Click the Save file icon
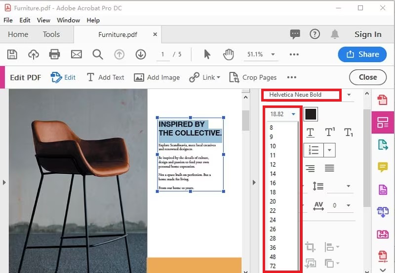 tap(12, 54)
